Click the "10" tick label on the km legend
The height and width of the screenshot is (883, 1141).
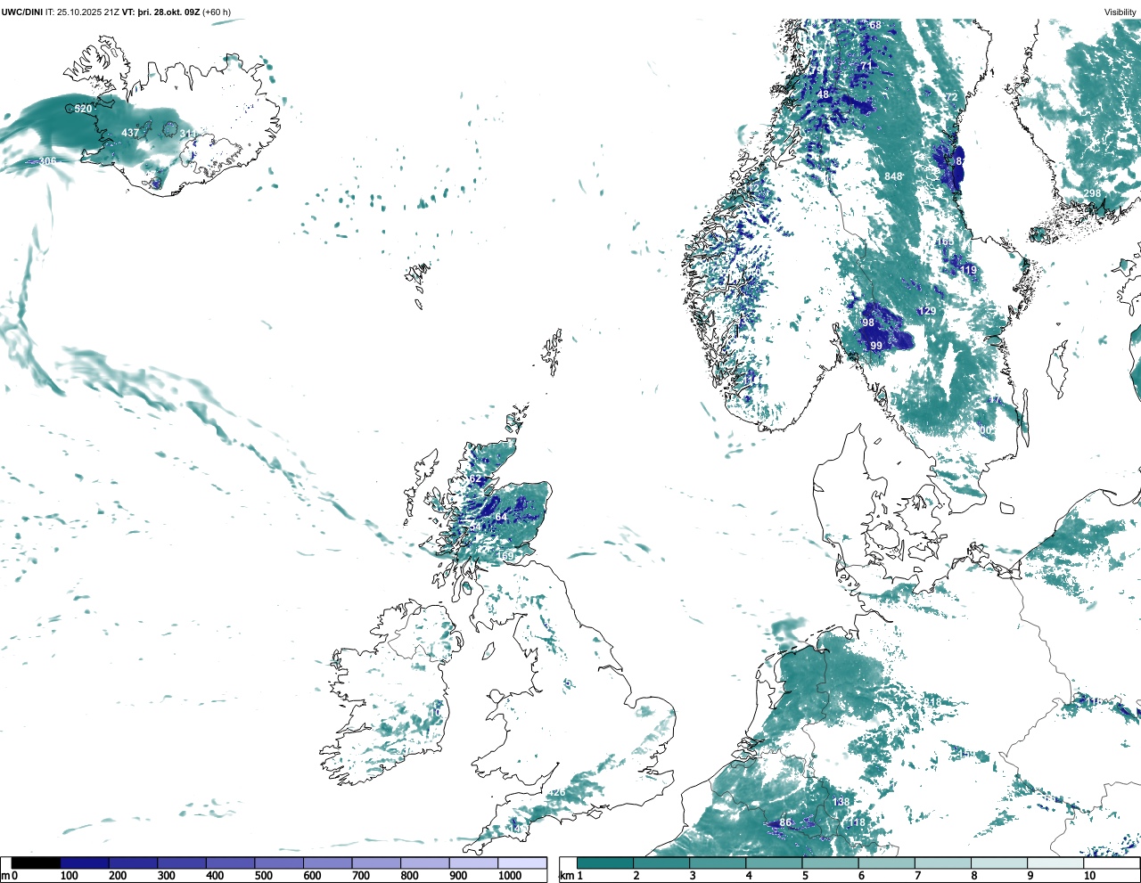1089,876
